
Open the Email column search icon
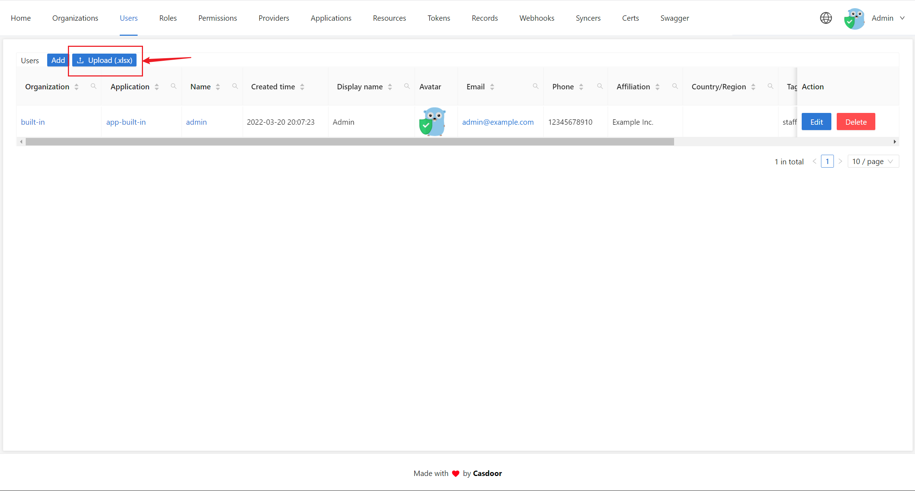click(535, 86)
